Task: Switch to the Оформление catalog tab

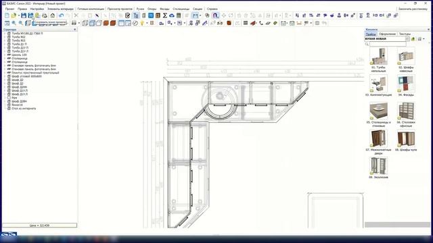Action: pyautogui.click(x=387, y=34)
